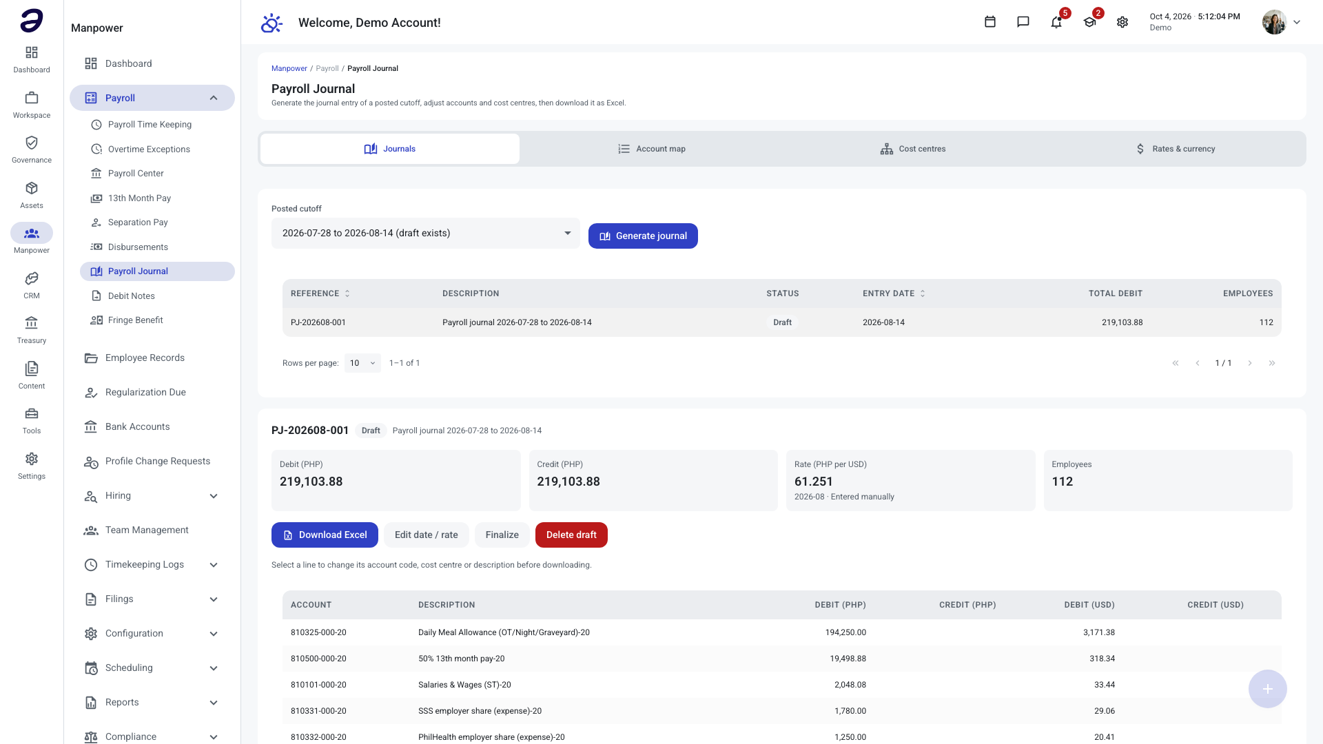The width and height of the screenshot is (1323, 744).
Task: Open notifications bell with 5 badge
Action: point(1056,22)
